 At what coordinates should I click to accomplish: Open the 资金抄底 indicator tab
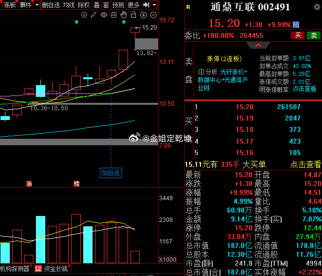click(56, 269)
